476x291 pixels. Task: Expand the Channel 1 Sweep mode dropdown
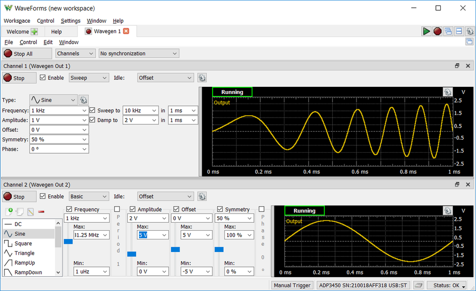click(88, 78)
